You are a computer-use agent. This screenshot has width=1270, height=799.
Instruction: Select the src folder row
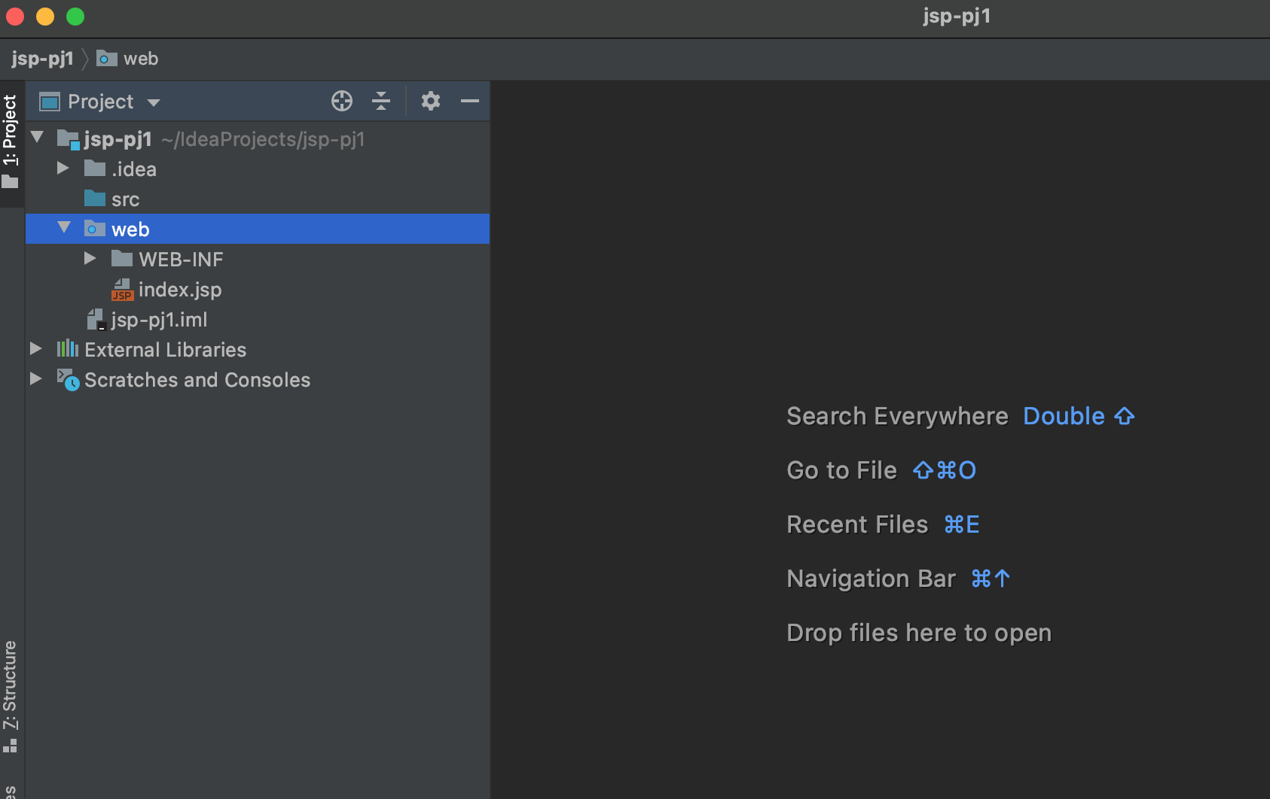click(x=258, y=199)
